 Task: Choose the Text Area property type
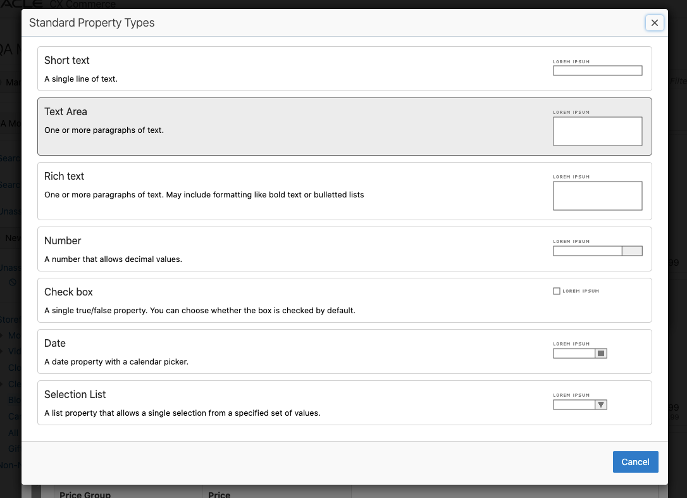point(66,112)
